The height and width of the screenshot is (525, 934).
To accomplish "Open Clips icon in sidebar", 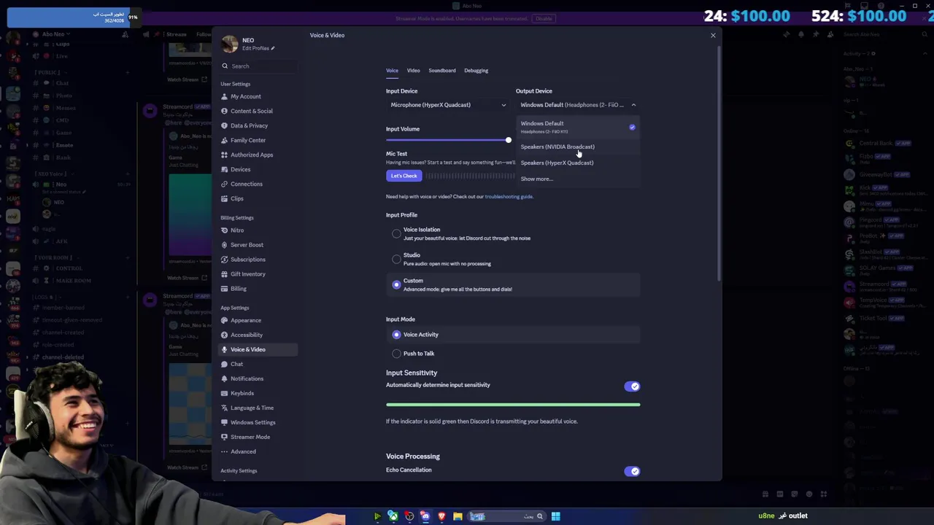I will (225, 198).
